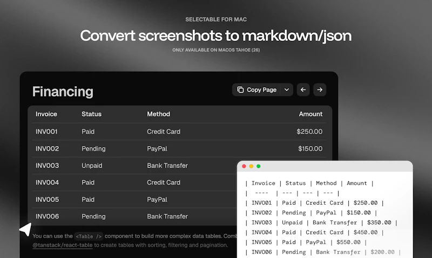
Task: Click the markdown line with $350.00
Action: [x=321, y=222]
